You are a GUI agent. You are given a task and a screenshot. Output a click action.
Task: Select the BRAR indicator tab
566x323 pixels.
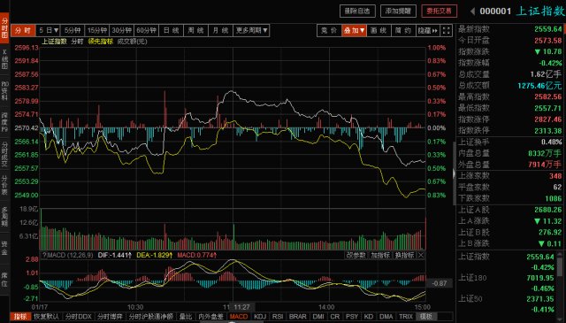tap(297, 317)
